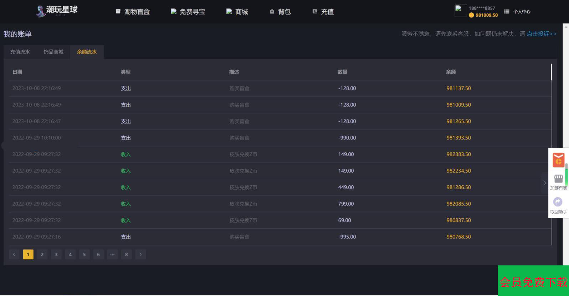Click the date 2022-09-29 09:27:16
This screenshot has height=296, width=569.
pos(36,237)
